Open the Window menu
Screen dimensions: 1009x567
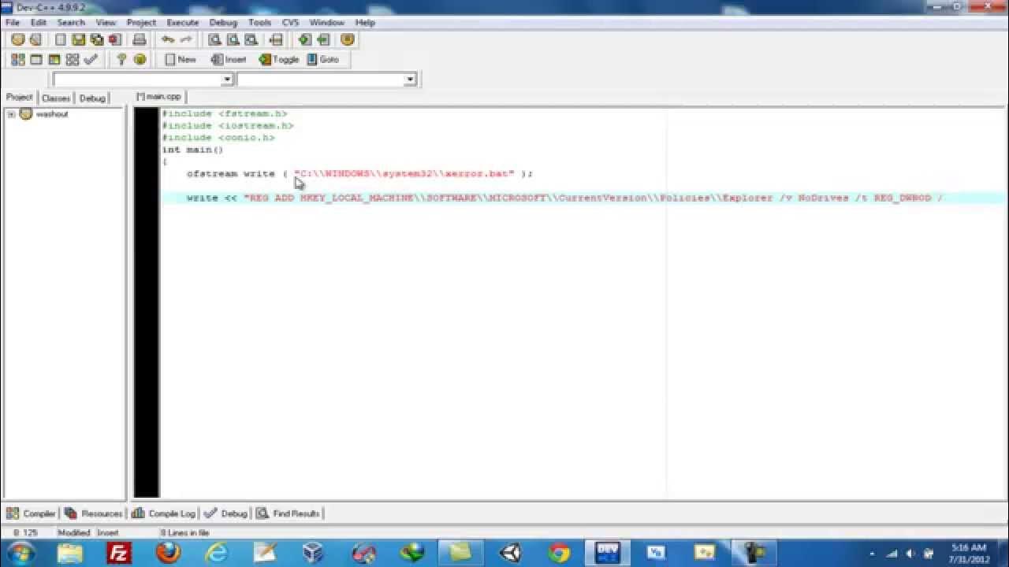pos(326,22)
